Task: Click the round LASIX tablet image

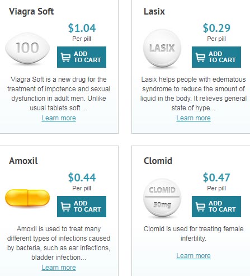Action: pyautogui.click(x=162, y=48)
